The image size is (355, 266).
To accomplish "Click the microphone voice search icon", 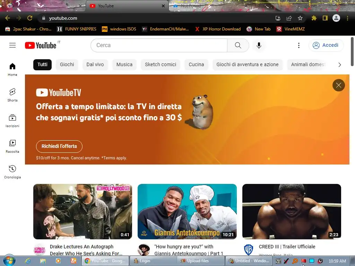I will pos(259,45).
